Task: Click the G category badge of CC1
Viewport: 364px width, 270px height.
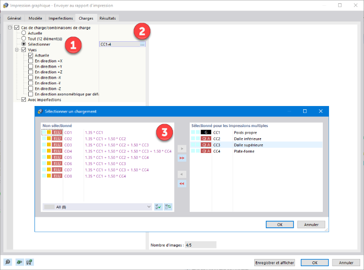Action: tap(206, 132)
